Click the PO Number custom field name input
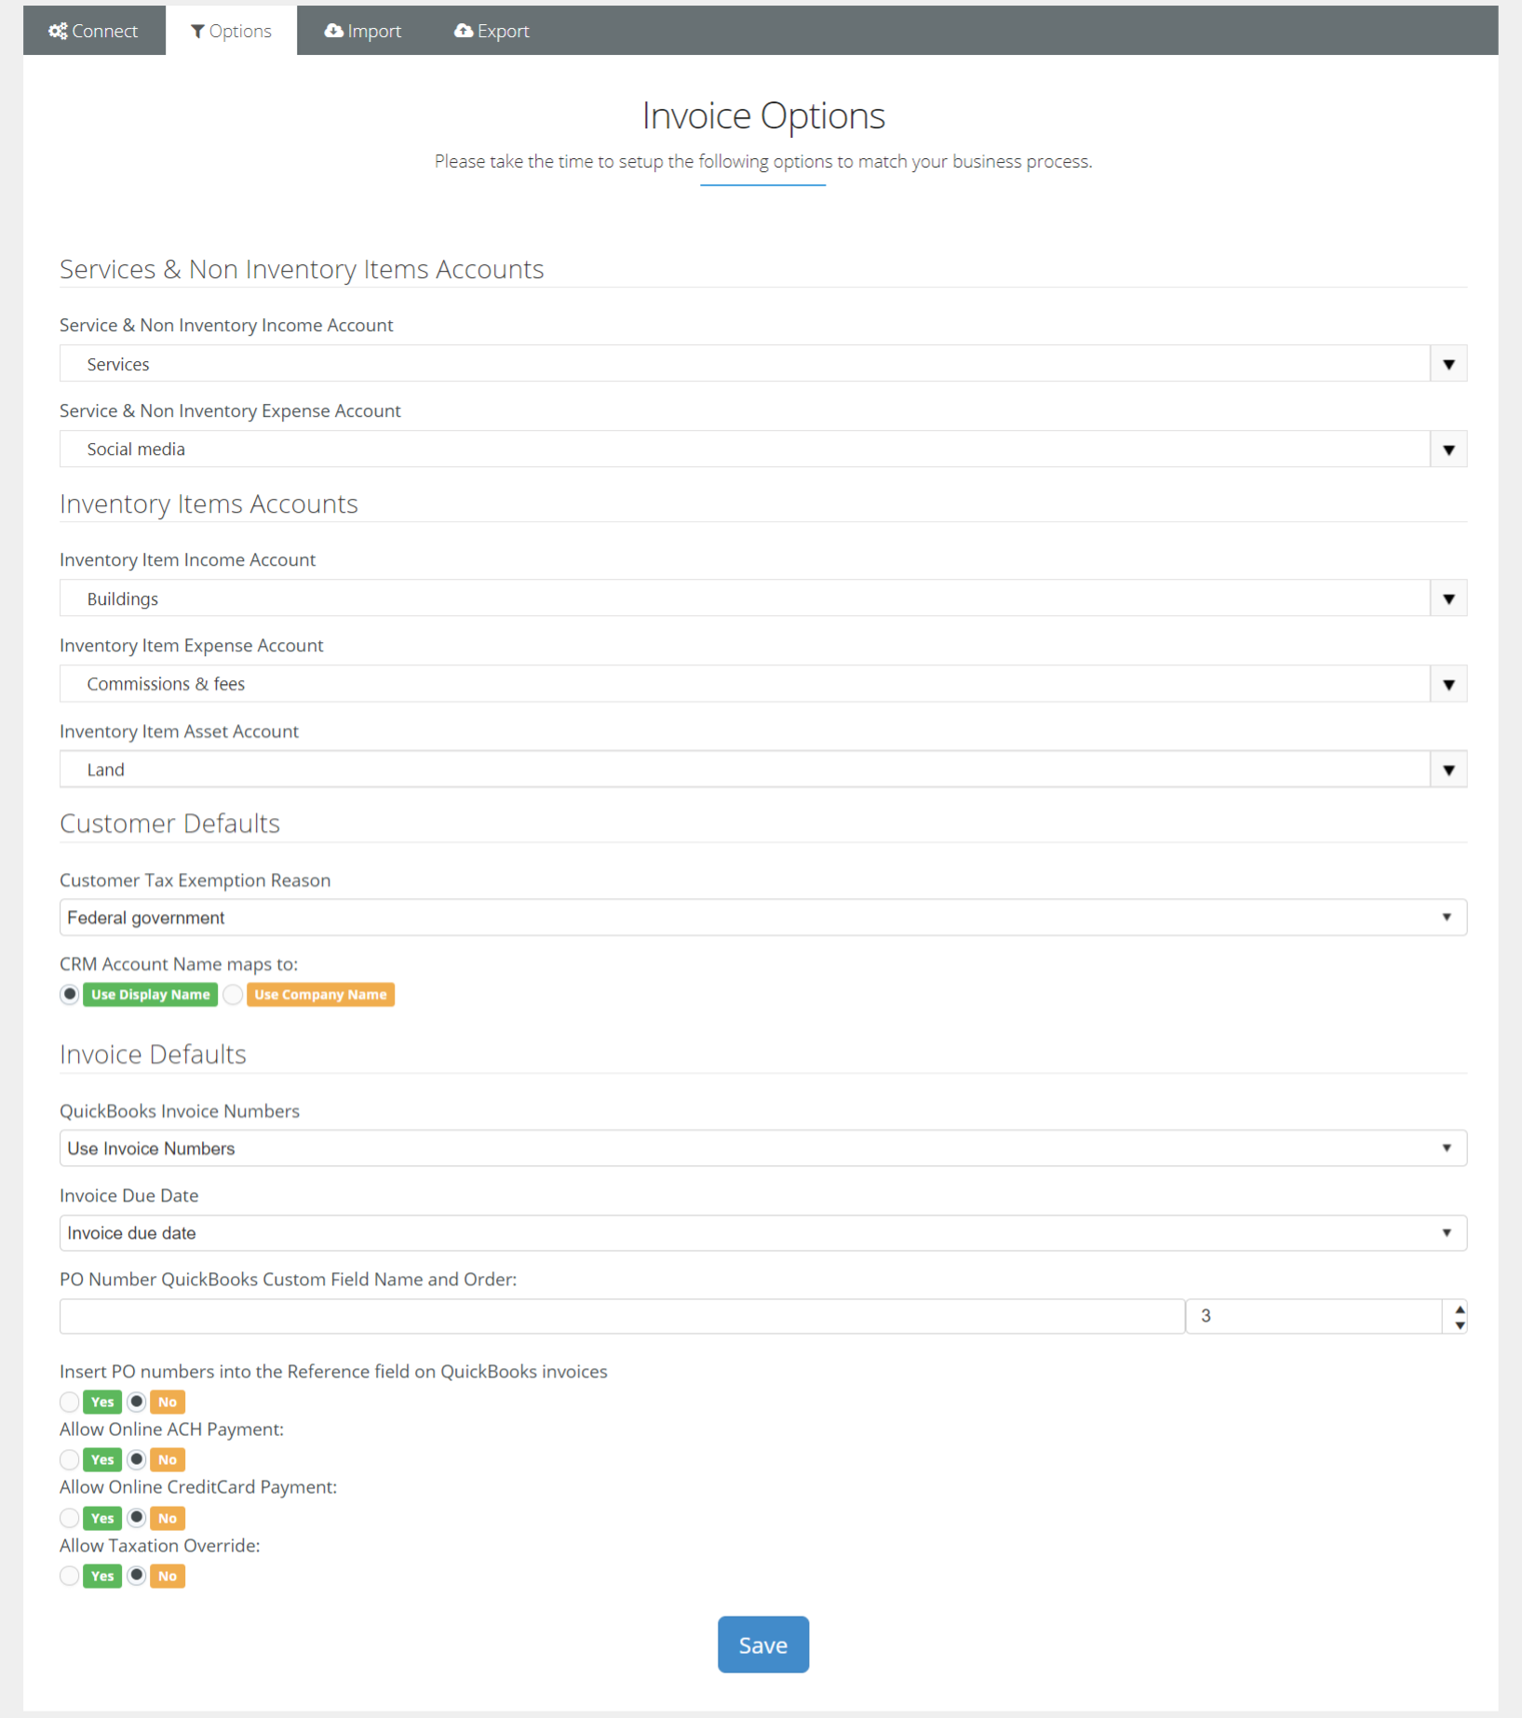This screenshot has width=1522, height=1718. tap(621, 1316)
